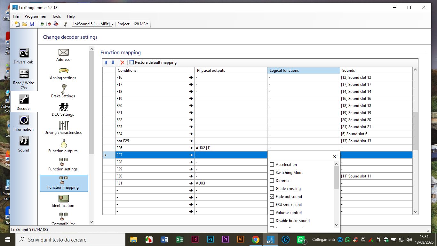Open Driving characteristics page
This screenshot has width=437, height=246.
pyautogui.click(x=63, y=128)
